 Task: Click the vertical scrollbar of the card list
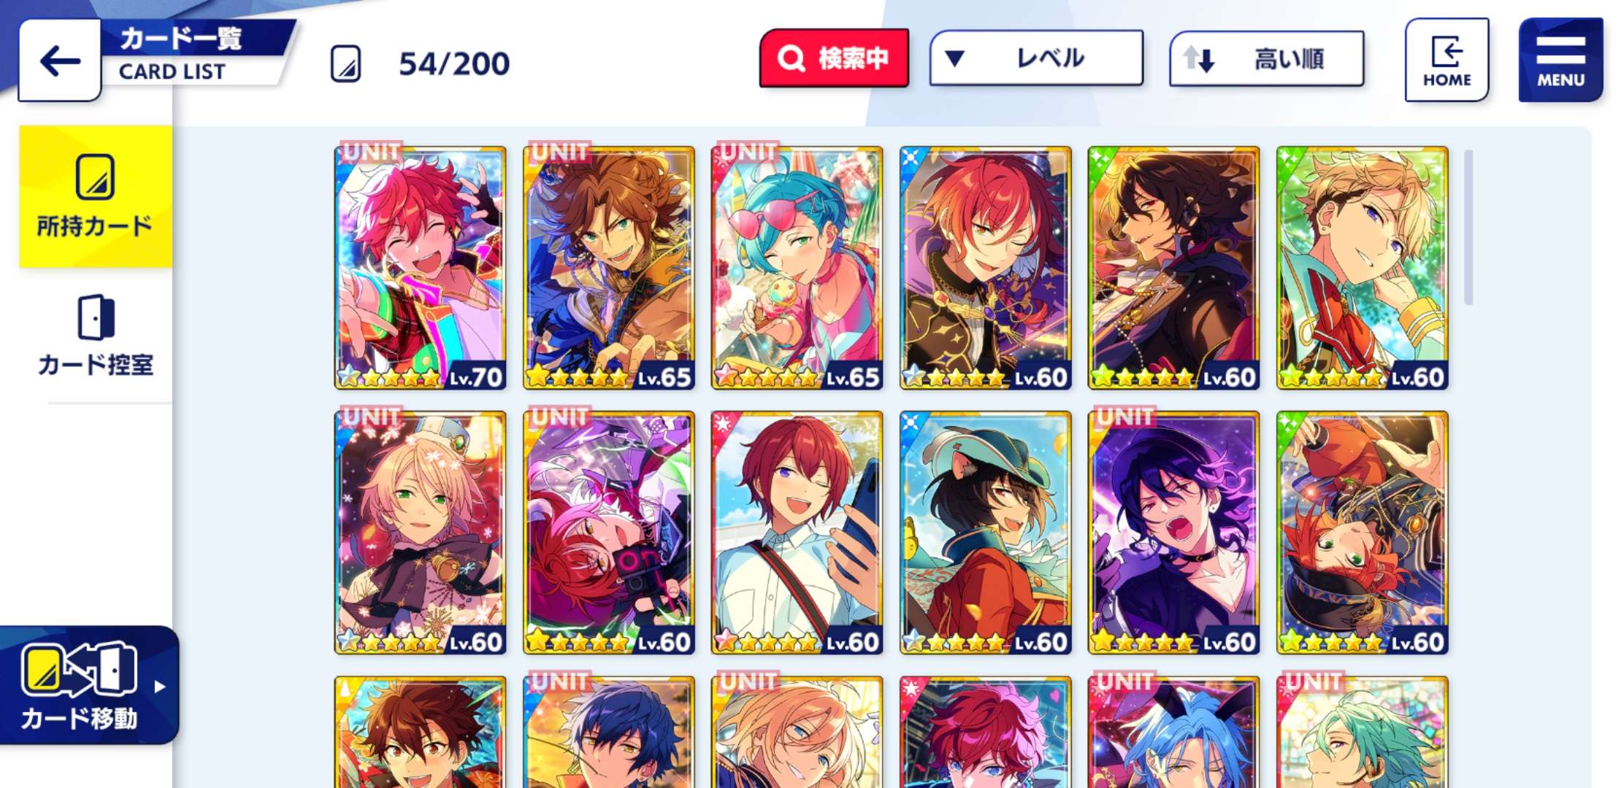pos(1468,228)
